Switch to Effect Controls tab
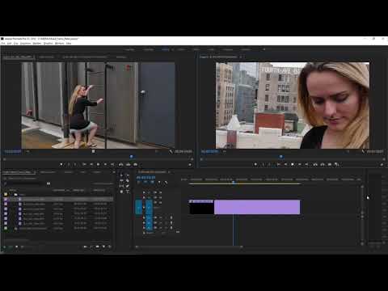This screenshot has width=388, height=291. (x=46, y=57)
